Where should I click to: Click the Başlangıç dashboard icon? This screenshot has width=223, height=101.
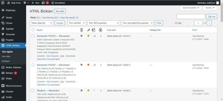pyautogui.click(x=3, y=10)
